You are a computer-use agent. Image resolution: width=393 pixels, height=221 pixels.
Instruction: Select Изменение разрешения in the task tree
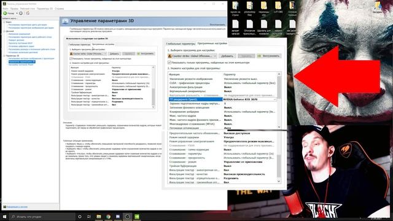click(19, 34)
